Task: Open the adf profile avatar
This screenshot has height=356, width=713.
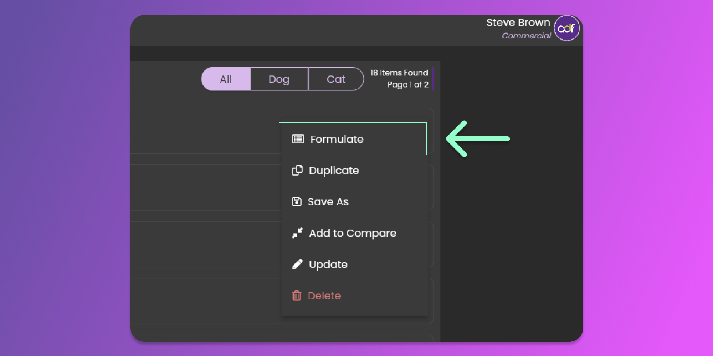Action: tap(566, 28)
